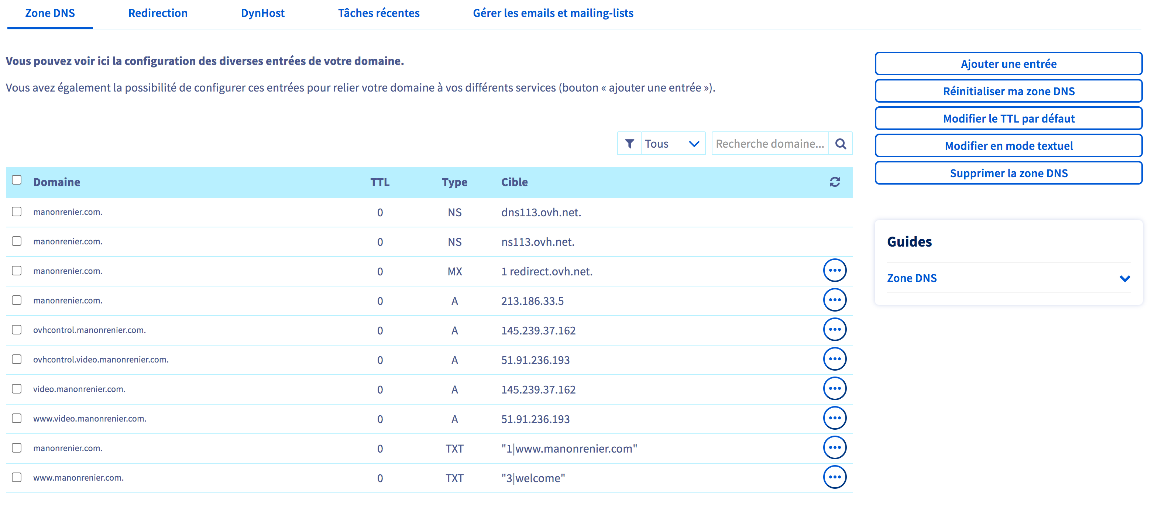The width and height of the screenshot is (1151, 505).
Task: Click Modifier en mode textuel button
Action: click(x=1008, y=146)
